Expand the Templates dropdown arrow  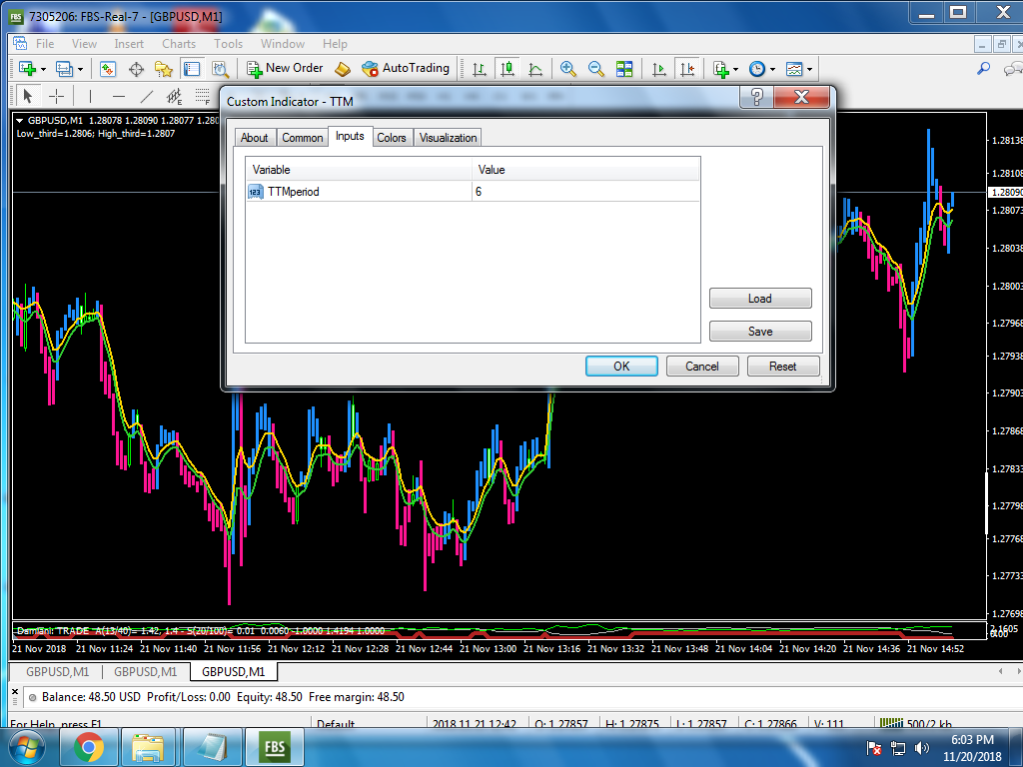pos(809,69)
